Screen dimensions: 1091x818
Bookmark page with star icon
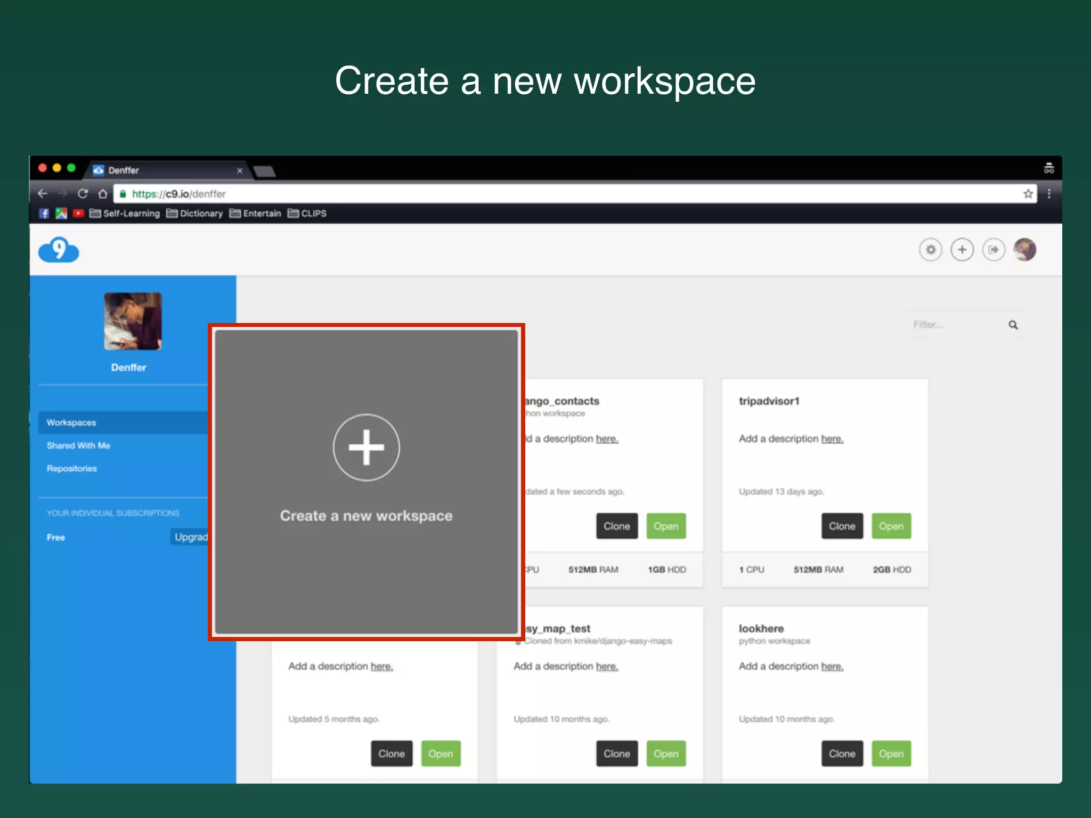1028,194
